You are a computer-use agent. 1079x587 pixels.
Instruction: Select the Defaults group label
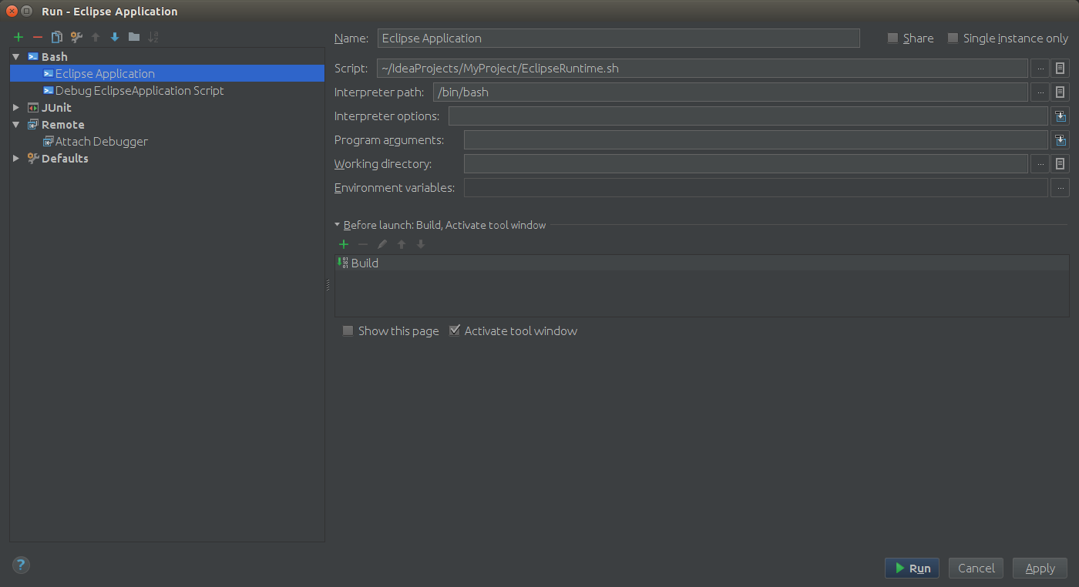[x=65, y=159]
